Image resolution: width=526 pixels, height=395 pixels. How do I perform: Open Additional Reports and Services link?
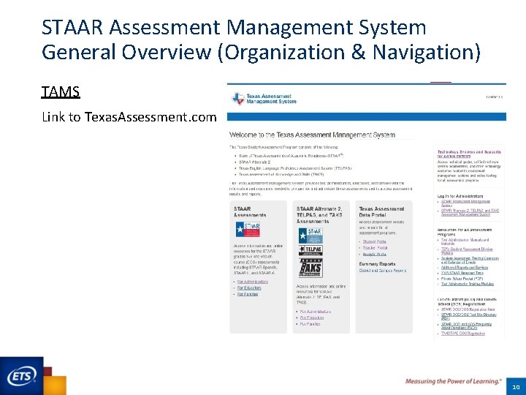coord(465,268)
